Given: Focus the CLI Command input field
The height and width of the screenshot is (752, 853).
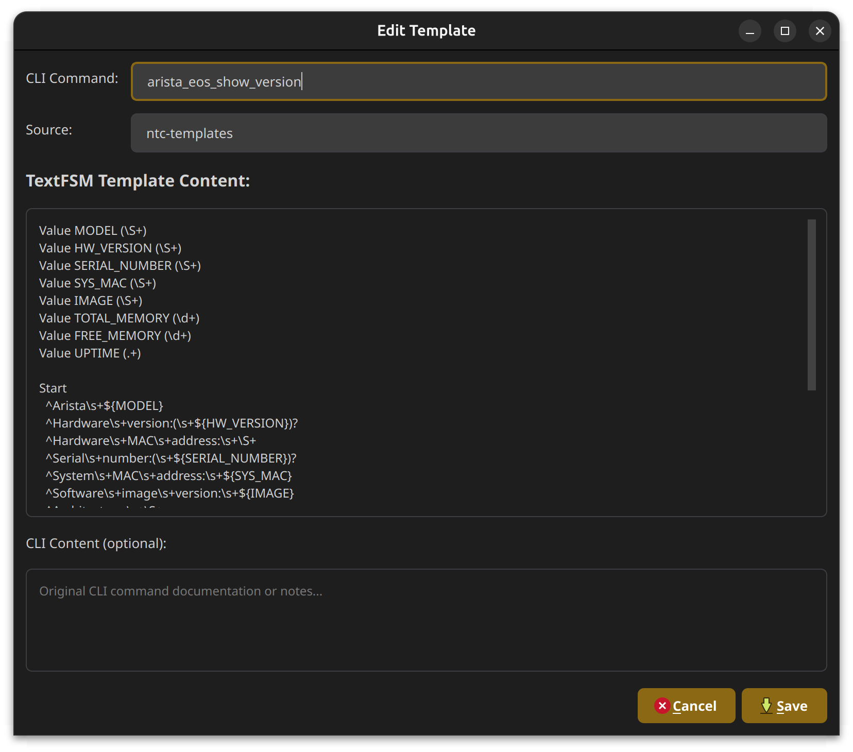Looking at the screenshot, I should pos(479,81).
